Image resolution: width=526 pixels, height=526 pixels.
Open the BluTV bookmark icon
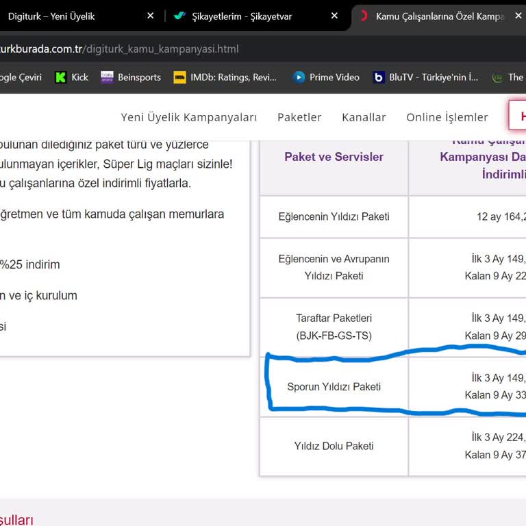(x=379, y=77)
